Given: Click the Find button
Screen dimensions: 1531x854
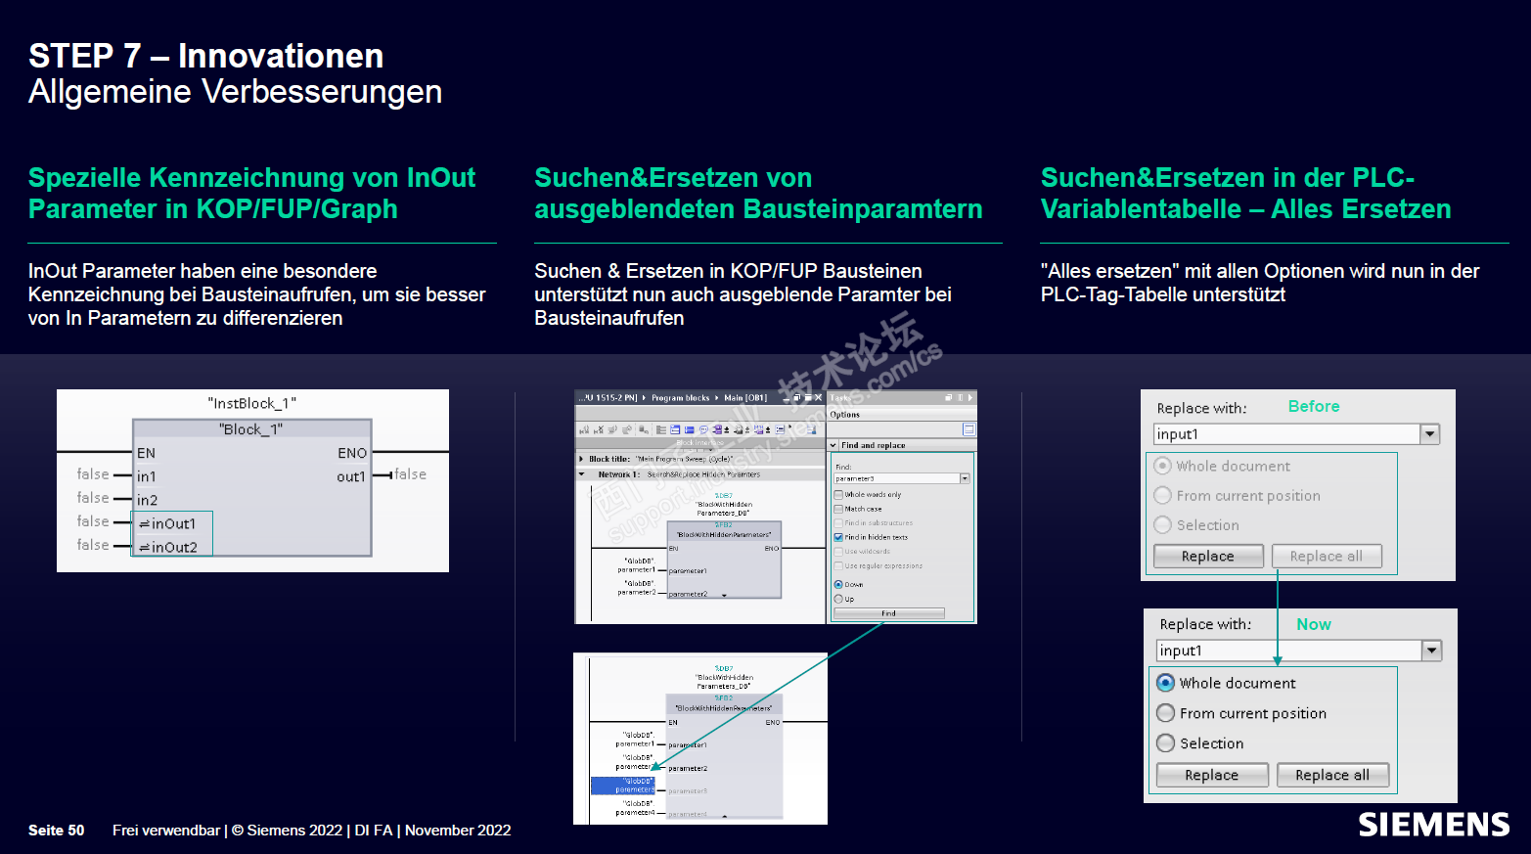Looking at the screenshot, I should pyautogui.click(x=888, y=613).
